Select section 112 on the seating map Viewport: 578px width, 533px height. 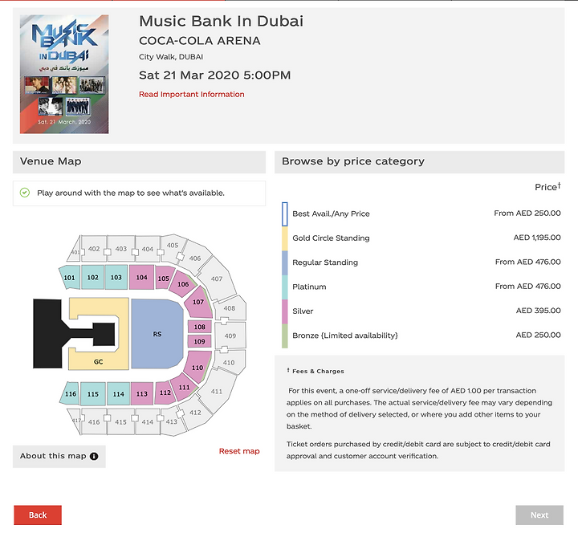(165, 393)
